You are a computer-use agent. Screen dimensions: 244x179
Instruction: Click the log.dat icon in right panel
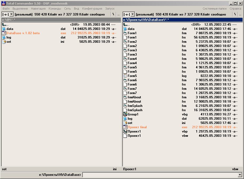click(x=125, y=119)
